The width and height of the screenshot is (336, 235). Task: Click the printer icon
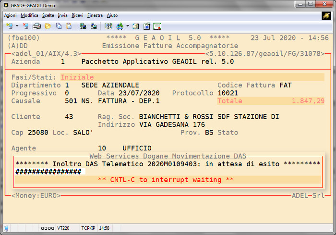pyautogui.click(x=37, y=26)
